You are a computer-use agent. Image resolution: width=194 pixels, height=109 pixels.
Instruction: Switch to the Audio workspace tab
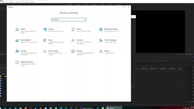pyautogui.click(x=102, y=5)
